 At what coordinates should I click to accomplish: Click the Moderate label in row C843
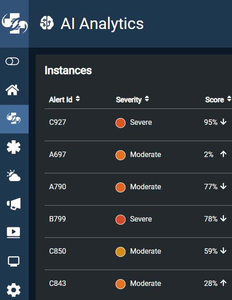(146, 283)
